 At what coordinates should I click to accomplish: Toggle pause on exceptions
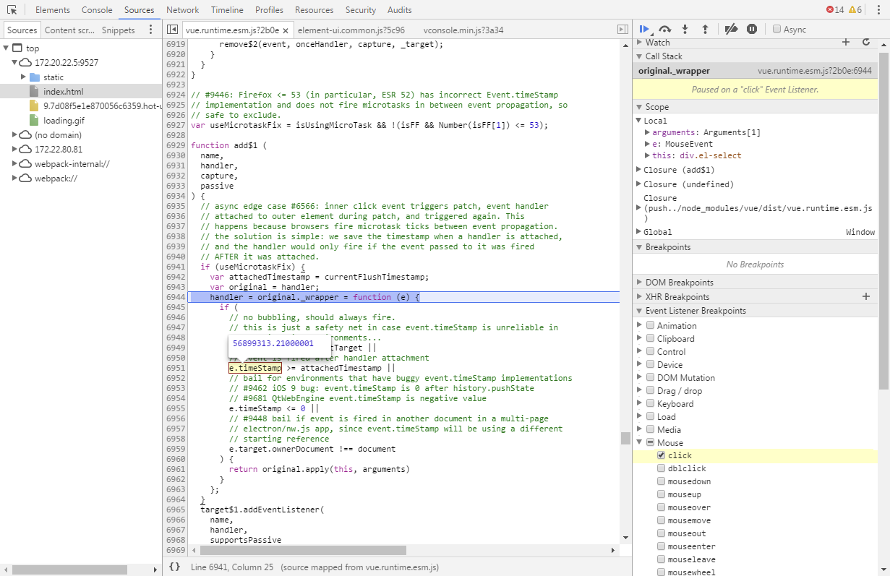coord(751,29)
